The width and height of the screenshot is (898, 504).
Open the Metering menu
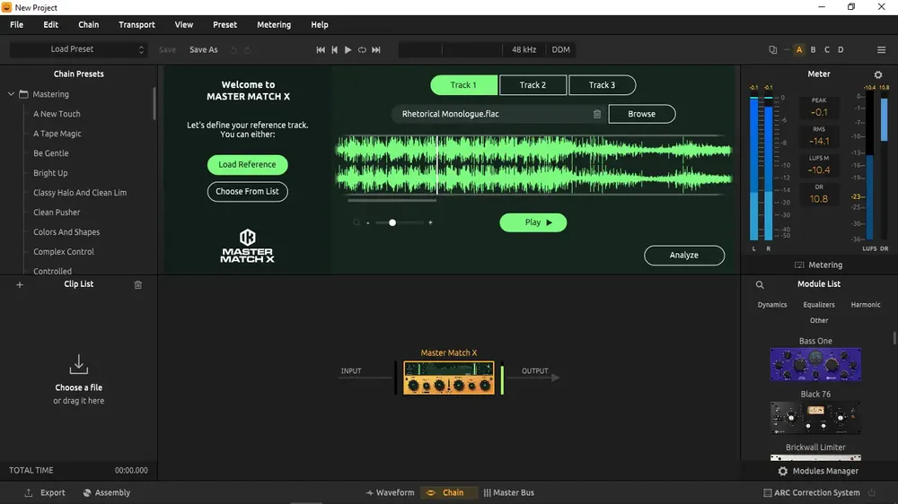point(274,24)
